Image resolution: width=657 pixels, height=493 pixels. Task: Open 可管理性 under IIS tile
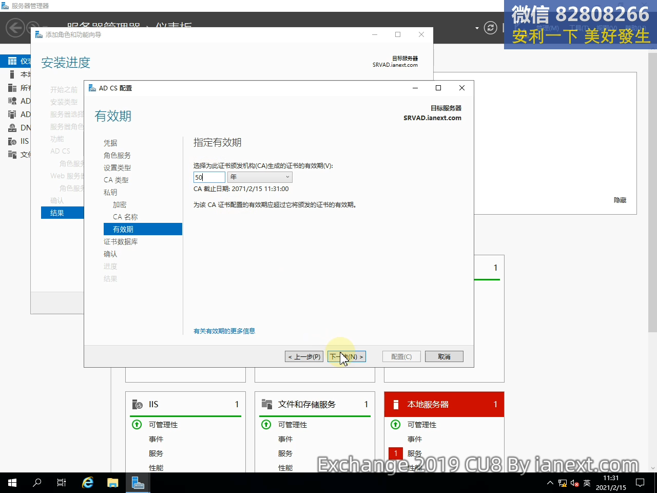[x=163, y=425]
